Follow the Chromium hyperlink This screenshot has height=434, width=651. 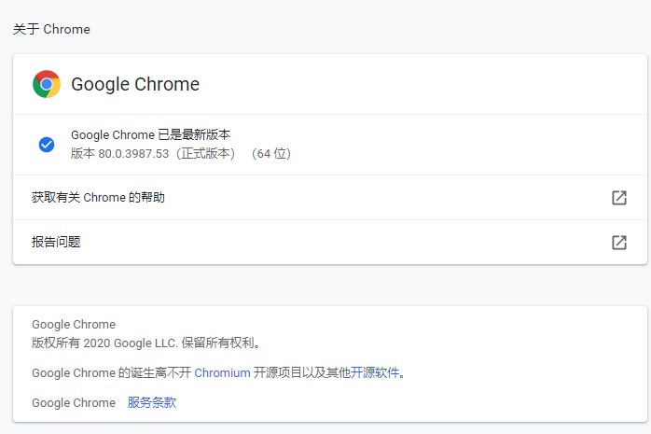(x=222, y=372)
